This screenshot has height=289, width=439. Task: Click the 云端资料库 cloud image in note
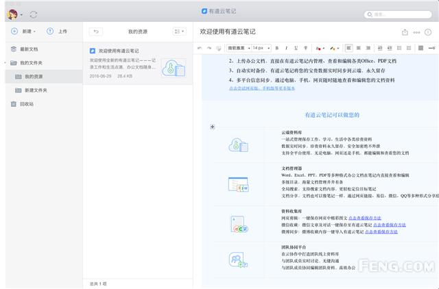click(x=239, y=145)
